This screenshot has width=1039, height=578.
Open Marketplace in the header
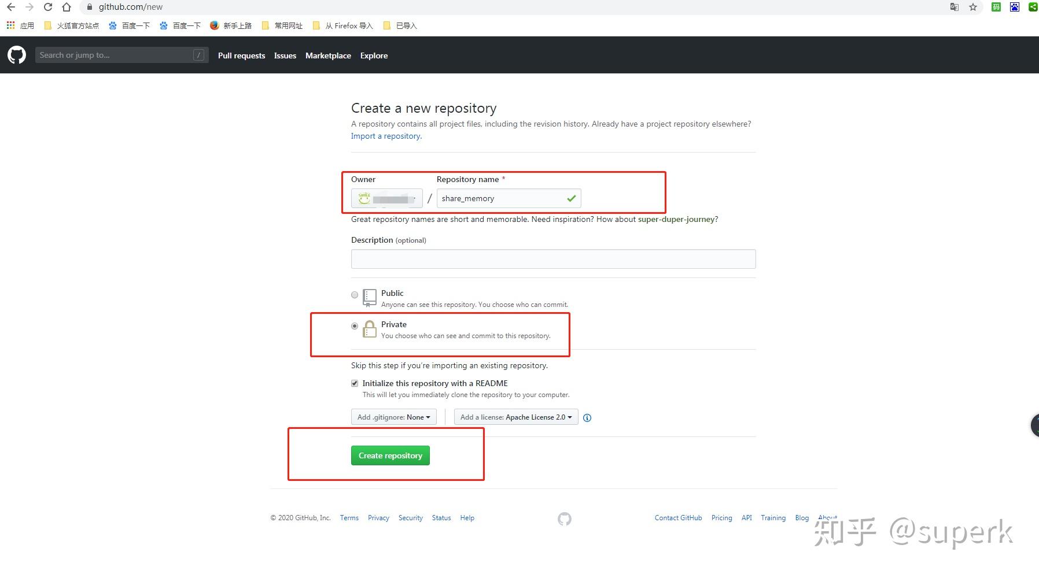click(x=328, y=55)
